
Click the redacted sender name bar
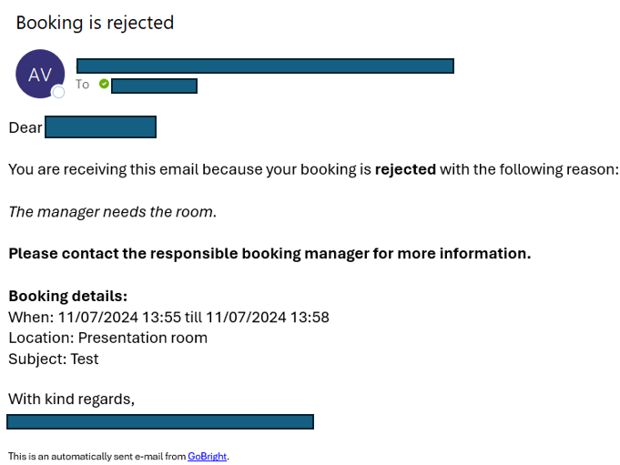[x=265, y=66]
